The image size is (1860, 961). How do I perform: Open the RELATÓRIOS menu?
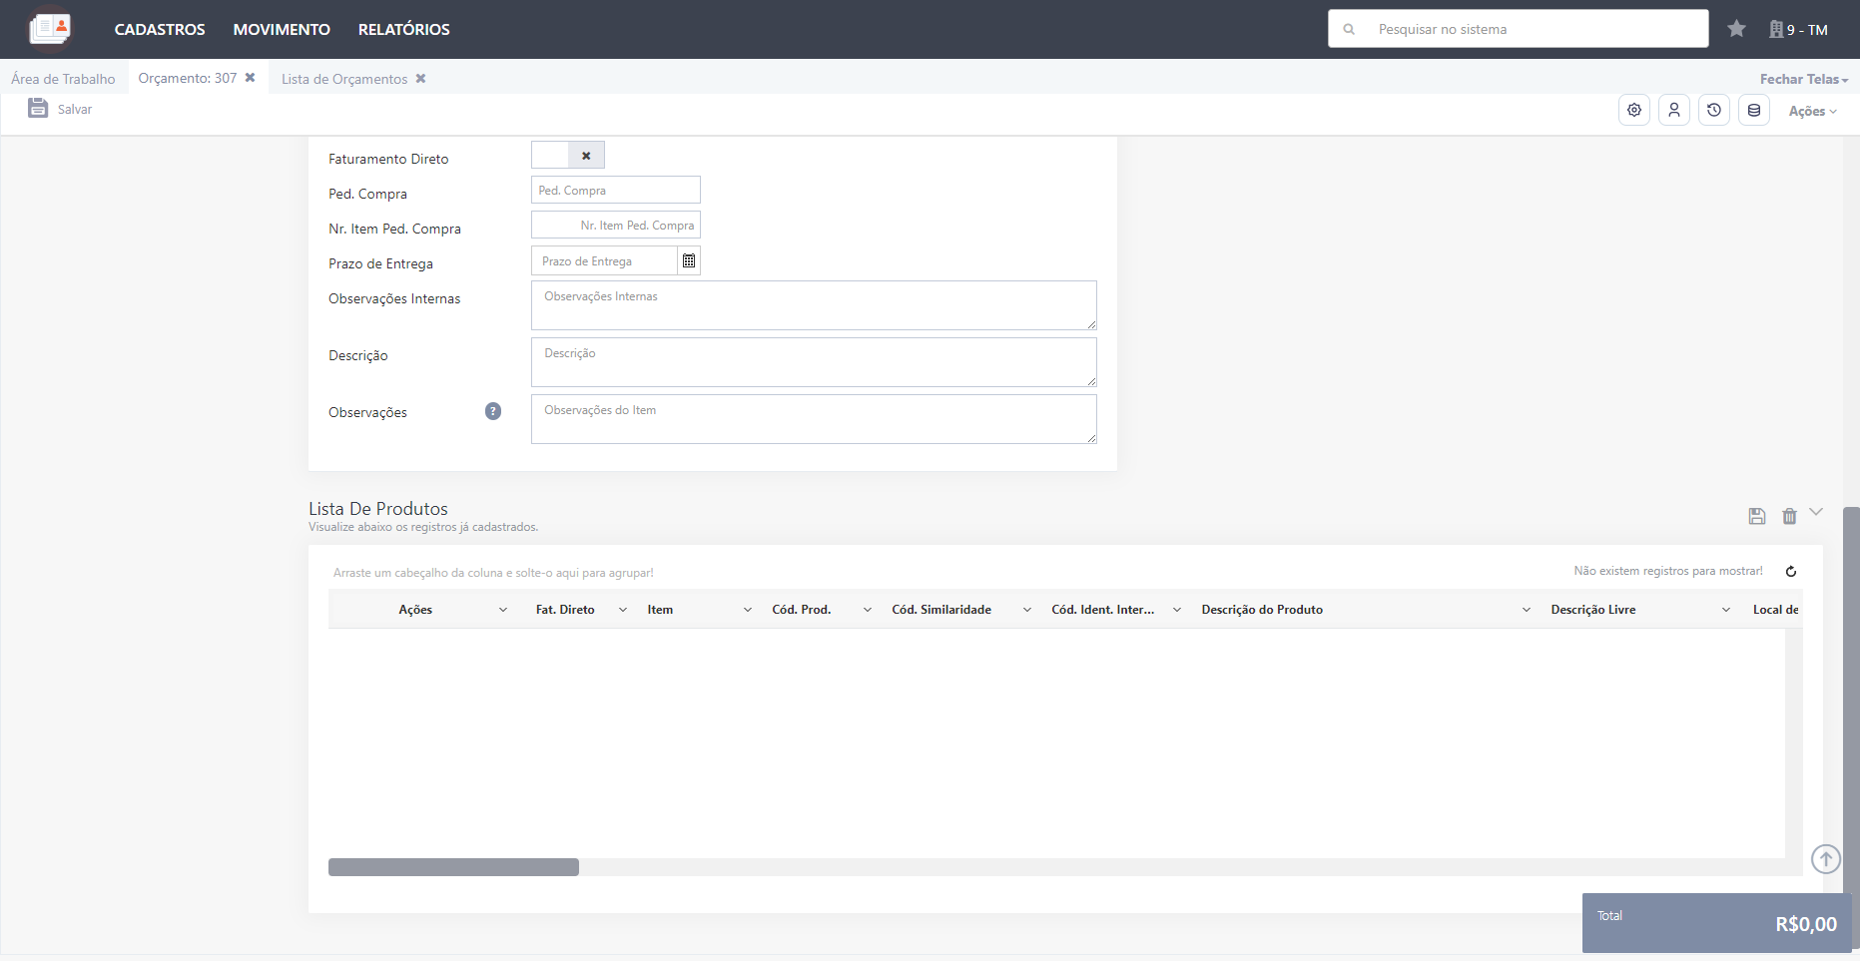404,30
